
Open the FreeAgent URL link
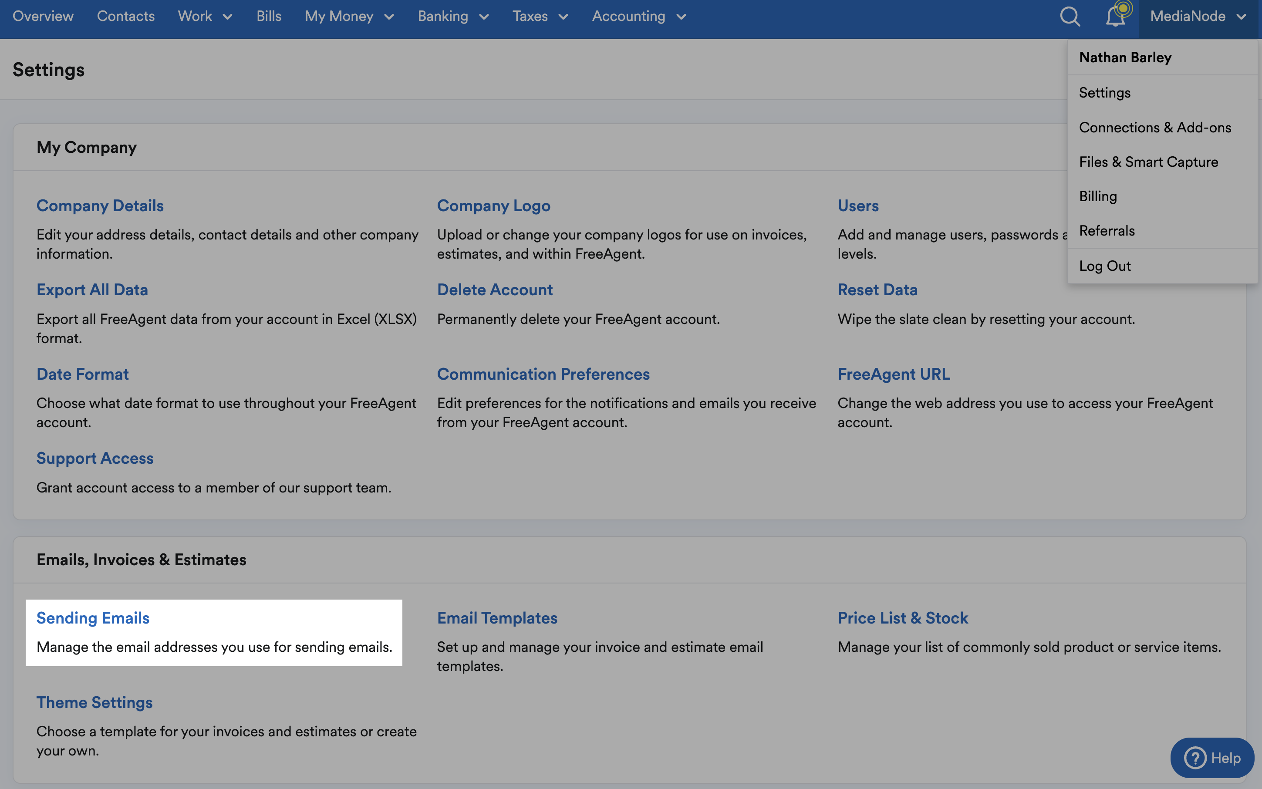tap(894, 374)
